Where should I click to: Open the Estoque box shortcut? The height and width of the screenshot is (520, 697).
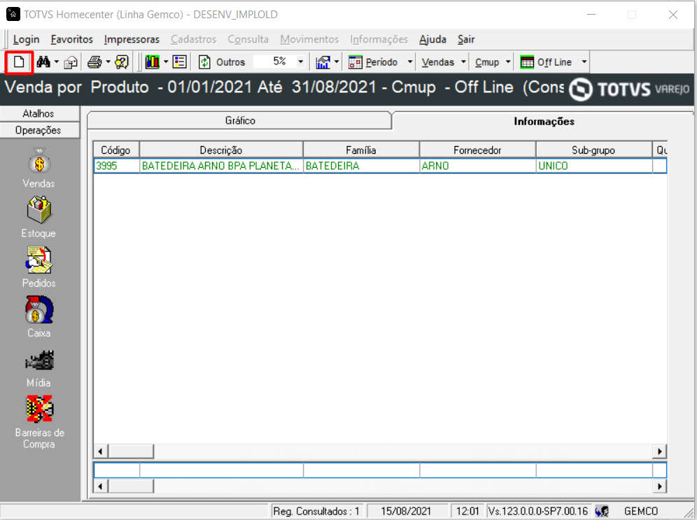(38, 217)
